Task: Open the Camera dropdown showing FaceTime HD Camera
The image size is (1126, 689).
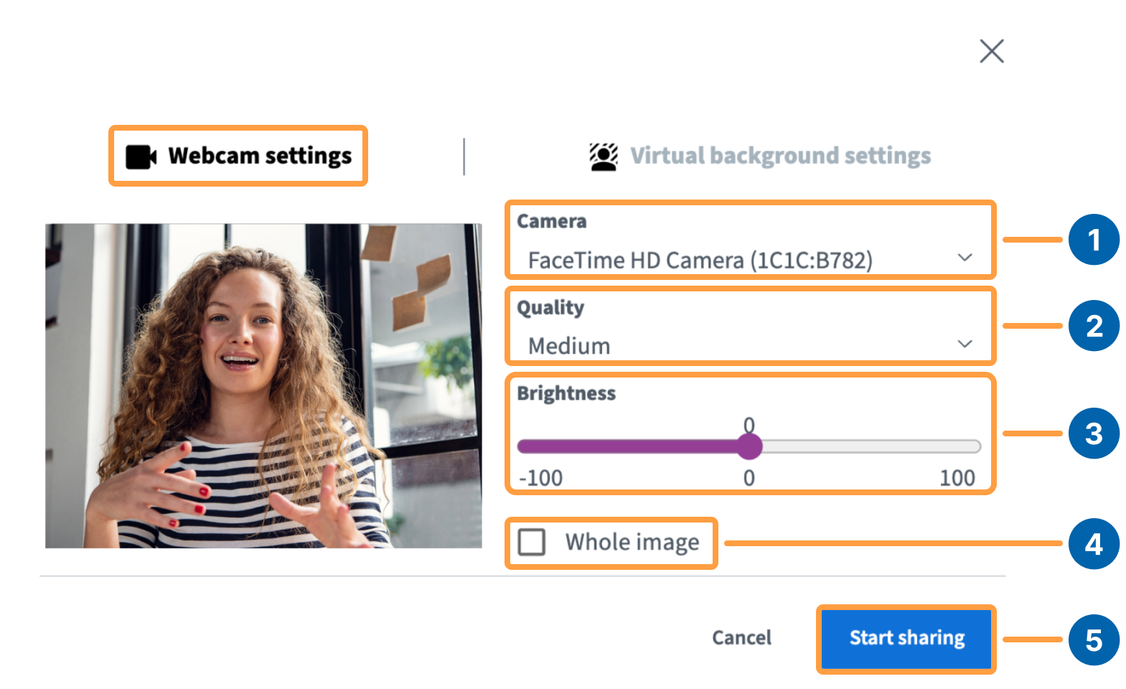Action: pyautogui.click(x=750, y=260)
